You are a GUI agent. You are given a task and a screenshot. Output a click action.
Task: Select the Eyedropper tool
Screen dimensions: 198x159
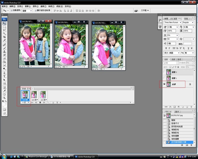click(x=4, y=91)
